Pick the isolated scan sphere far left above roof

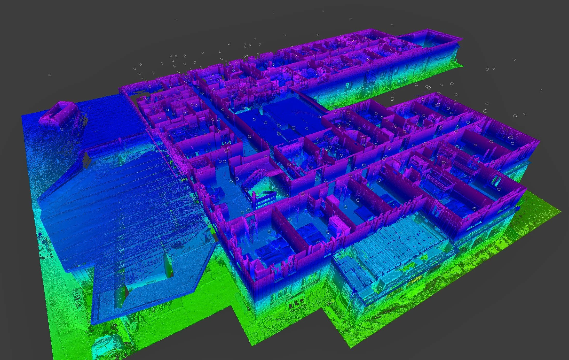(x=50, y=75)
